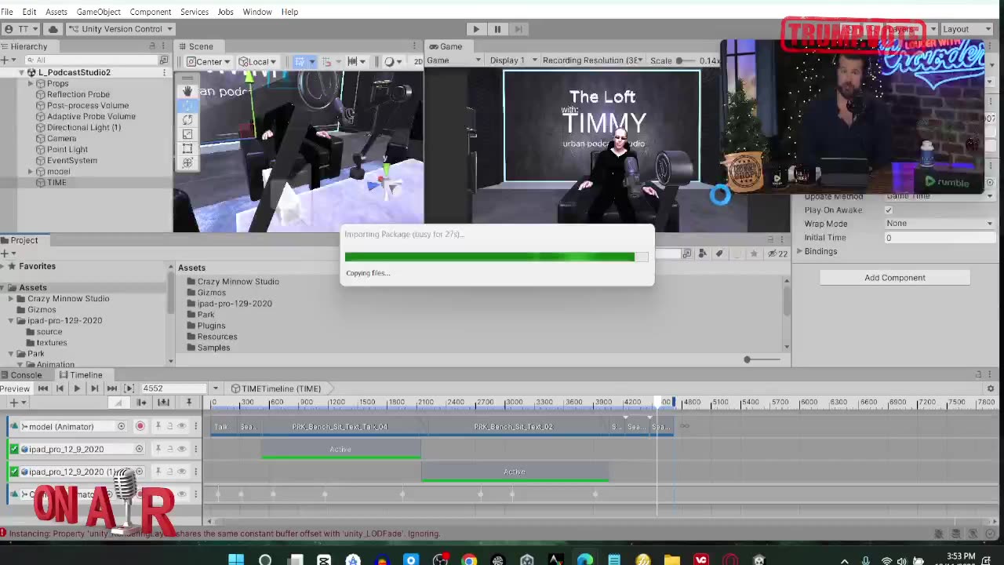
Task: Open the Window menu
Action: [x=257, y=12]
